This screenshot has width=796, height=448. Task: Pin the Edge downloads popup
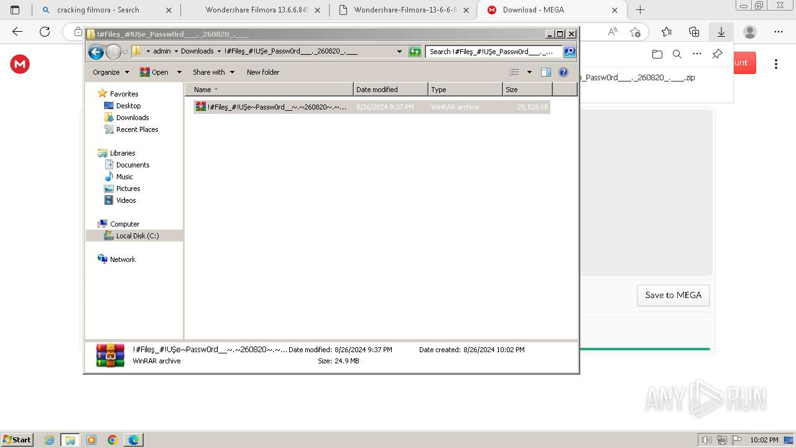(717, 54)
